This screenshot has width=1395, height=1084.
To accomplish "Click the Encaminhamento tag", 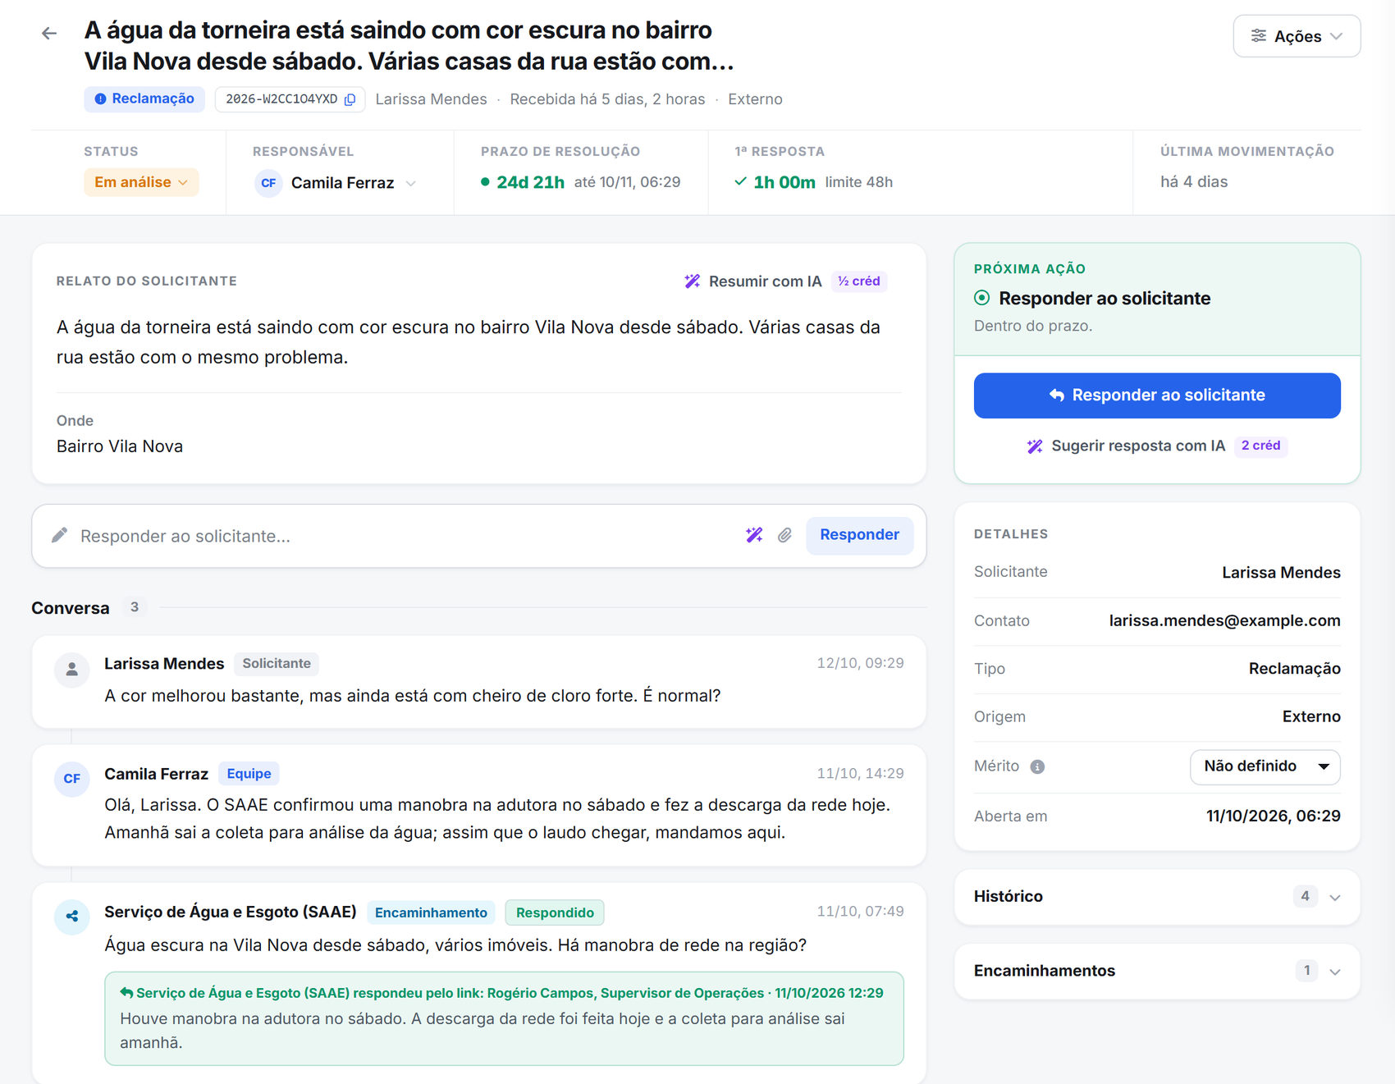I will coord(431,912).
